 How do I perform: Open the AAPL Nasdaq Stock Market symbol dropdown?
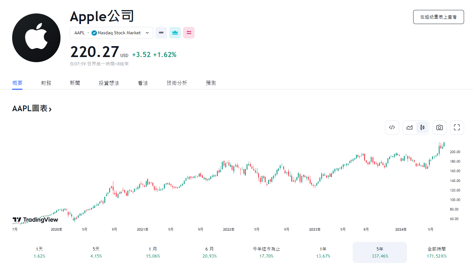coord(111,32)
